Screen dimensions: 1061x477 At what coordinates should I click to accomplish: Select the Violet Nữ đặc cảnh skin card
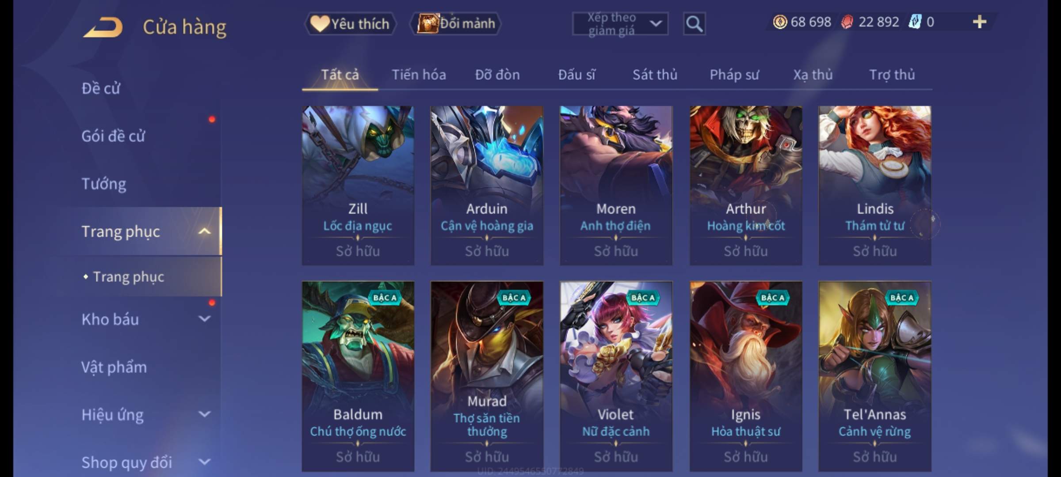point(616,376)
